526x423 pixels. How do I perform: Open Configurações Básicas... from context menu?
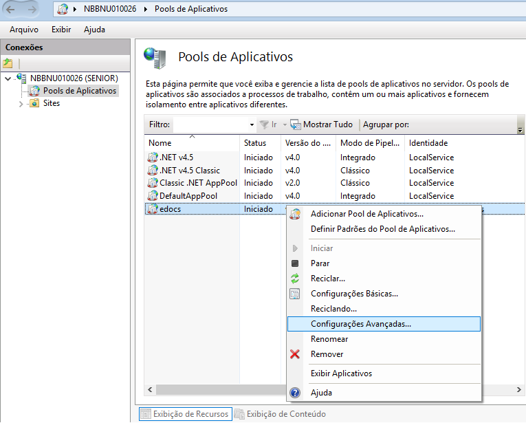[x=384, y=294]
